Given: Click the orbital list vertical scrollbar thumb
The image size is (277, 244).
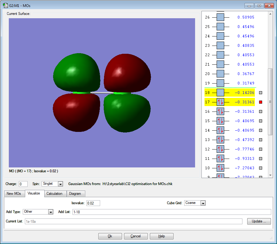Looking at the screenshot, I should click(x=270, y=102).
